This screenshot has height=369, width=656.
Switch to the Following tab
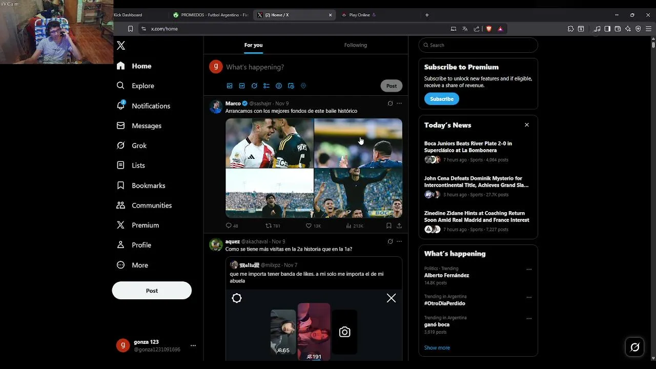(355, 45)
